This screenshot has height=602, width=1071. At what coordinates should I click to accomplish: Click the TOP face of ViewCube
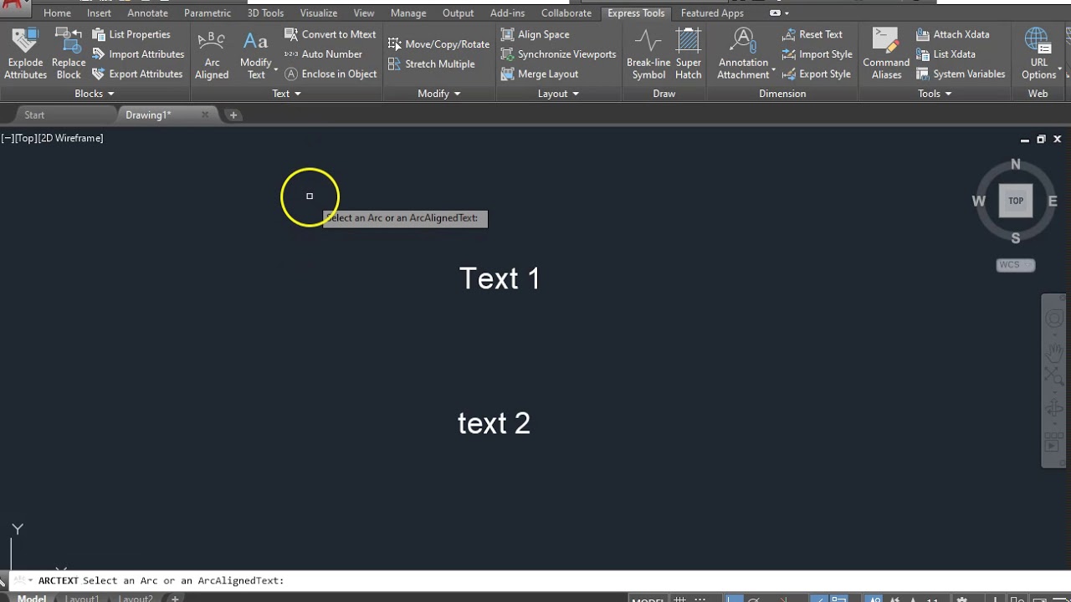(1016, 201)
